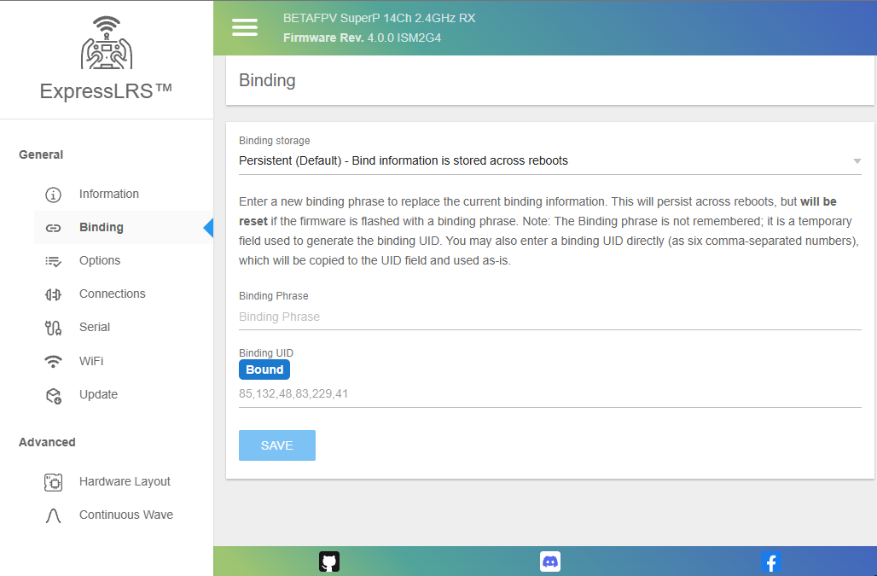Image resolution: width=877 pixels, height=576 pixels.
Task: Click the Serial cable icon
Action: pyautogui.click(x=53, y=328)
